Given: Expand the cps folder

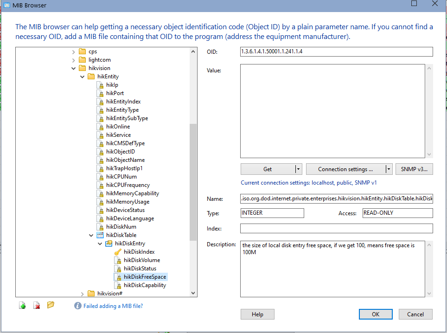Looking at the screenshot, I should pyautogui.click(x=74, y=52).
